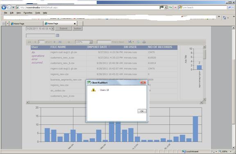This screenshot has width=236, height=154.
Task: Click the Live Search magnifier icon
Action: tap(229, 7)
